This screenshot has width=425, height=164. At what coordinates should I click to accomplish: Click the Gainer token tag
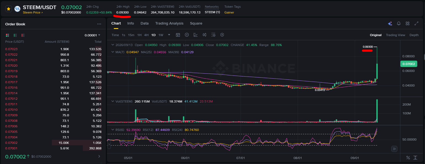pyautogui.click(x=229, y=12)
